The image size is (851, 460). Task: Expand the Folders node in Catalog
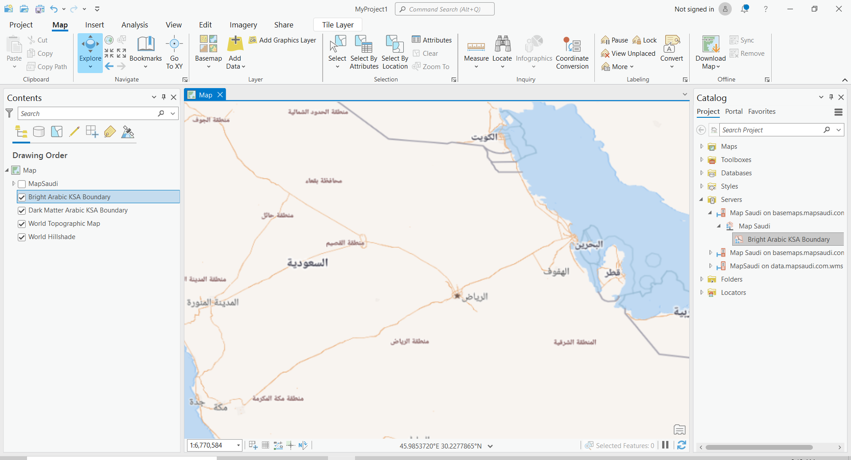(x=702, y=279)
